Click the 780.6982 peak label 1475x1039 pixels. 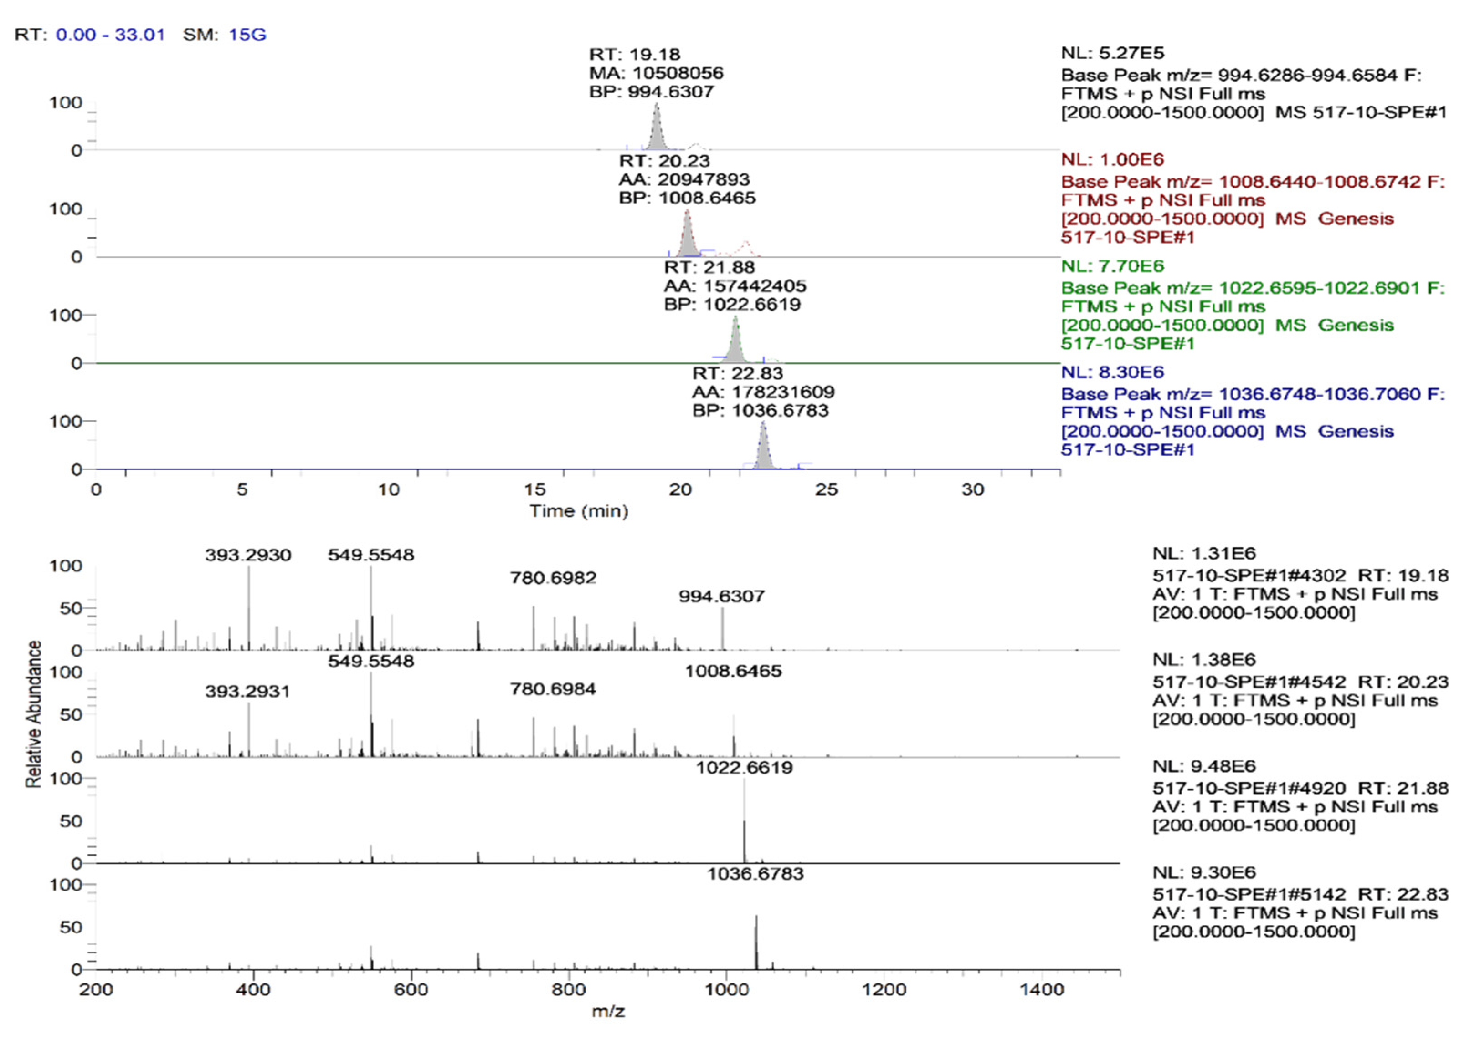tap(553, 578)
